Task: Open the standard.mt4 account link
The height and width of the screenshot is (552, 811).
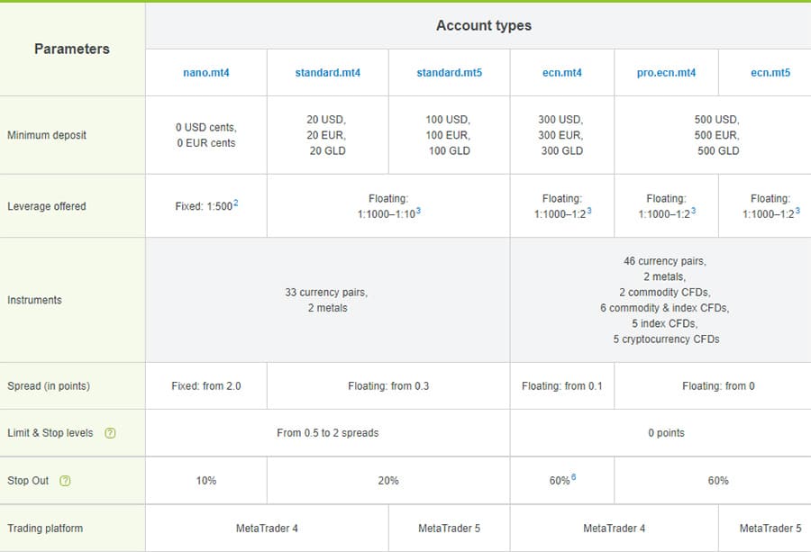Action: tap(328, 72)
